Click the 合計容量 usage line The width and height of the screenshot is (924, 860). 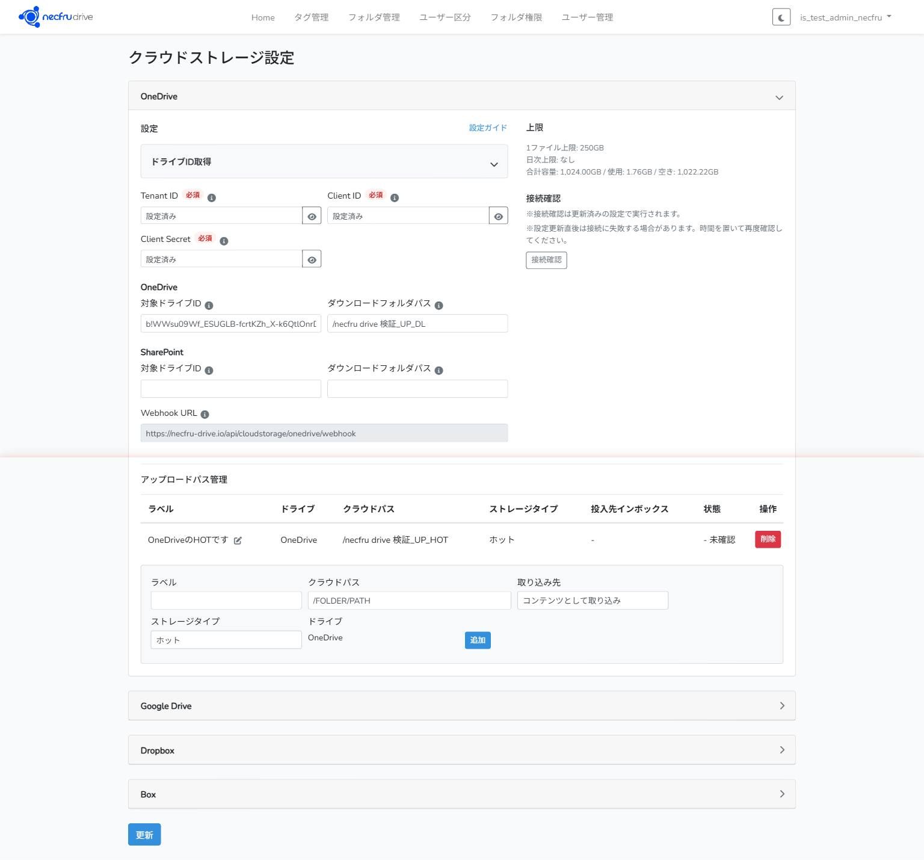point(622,172)
